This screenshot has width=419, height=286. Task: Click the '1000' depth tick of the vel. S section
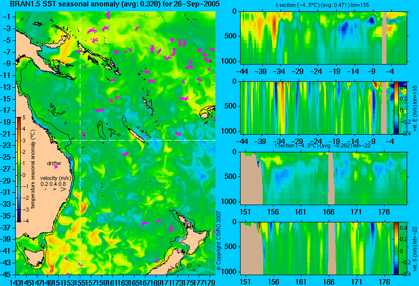[x=229, y=272]
